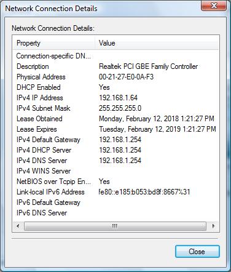Click the left scroll arrow
Screen dimensions: 231x272
click(18, 226)
